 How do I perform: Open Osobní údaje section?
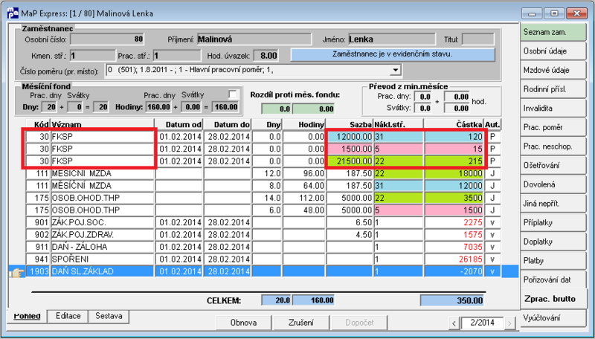[553, 51]
